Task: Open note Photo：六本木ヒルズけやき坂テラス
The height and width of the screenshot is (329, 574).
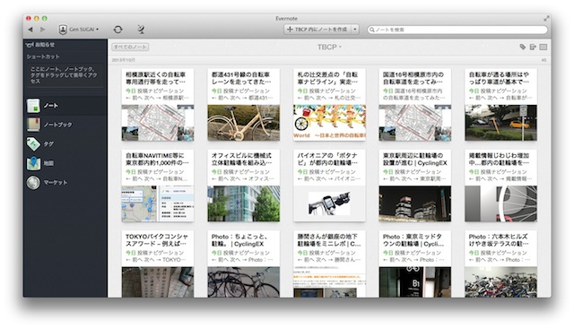Action: (x=500, y=264)
